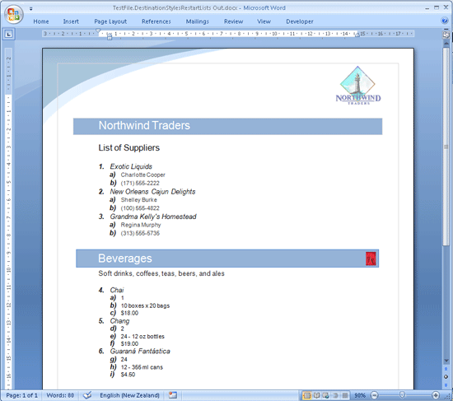Screen dimensions: 453x401
Task: Click the red image in Beverages banner
Action: tap(371, 259)
